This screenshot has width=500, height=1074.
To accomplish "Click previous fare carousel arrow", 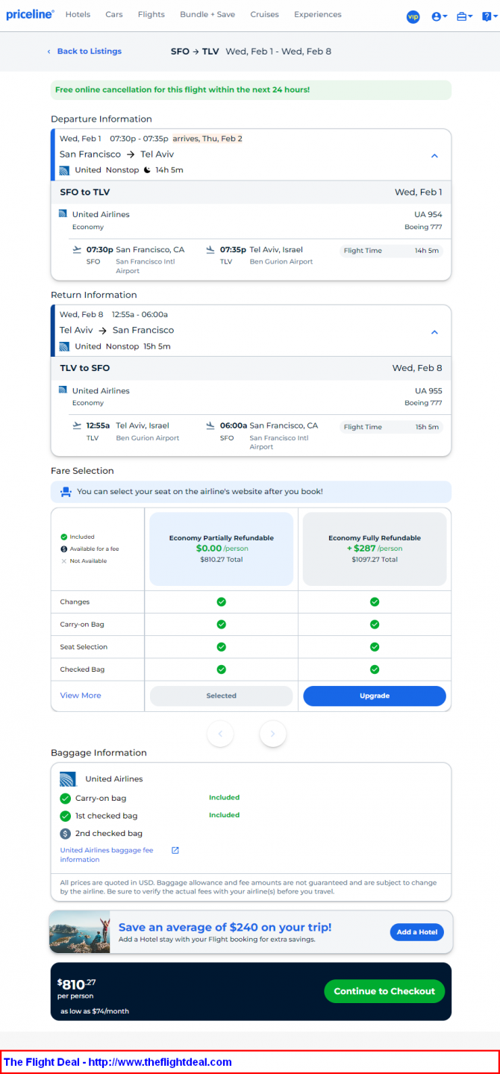I will (x=220, y=734).
